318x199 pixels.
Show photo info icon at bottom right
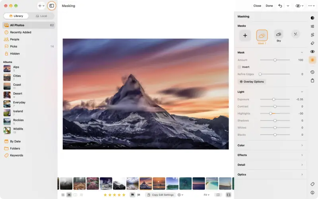pyautogui.click(x=312, y=193)
